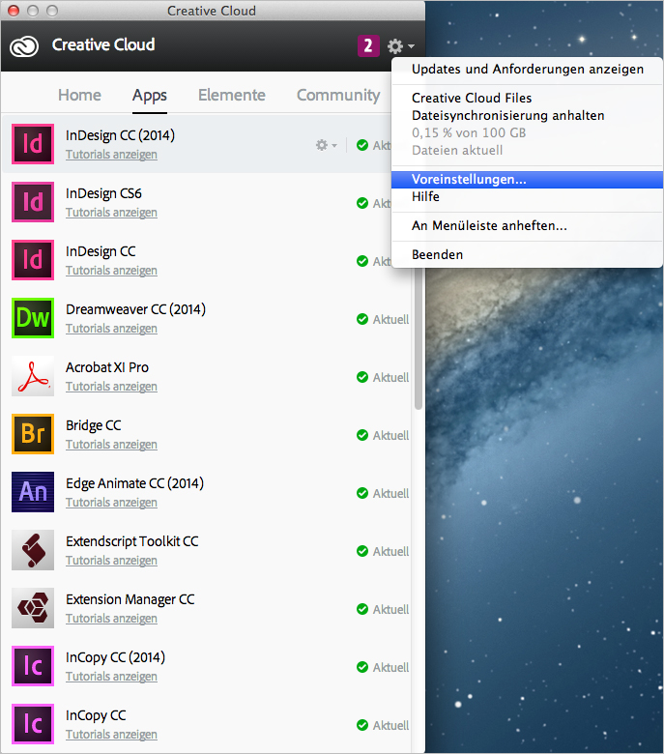Image resolution: width=664 pixels, height=754 pixels.
Task: Click green checkmark next to Edge Animate CC
Action: (x=362, y=493)
